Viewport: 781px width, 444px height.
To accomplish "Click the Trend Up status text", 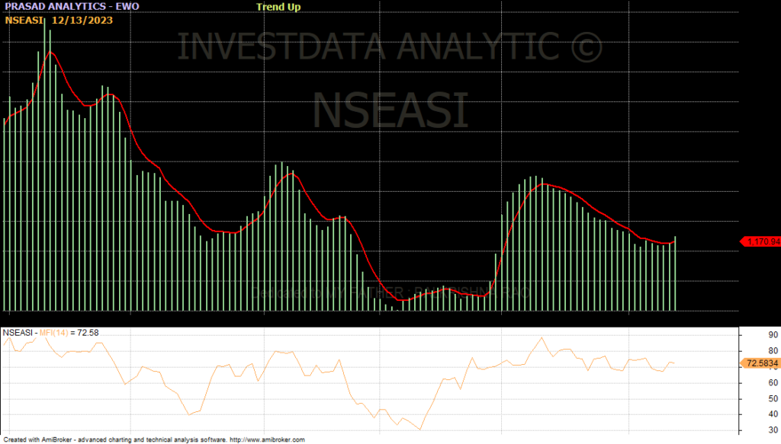I will 278,7.
